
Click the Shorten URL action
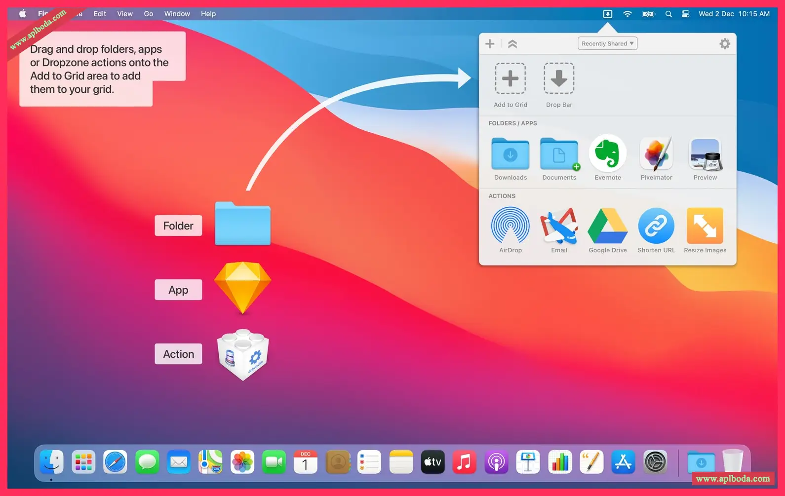click(x=656, y=226)
